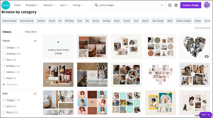Select the Pet category
This screenshot has width=213, height=118.
tap(87, 21)
